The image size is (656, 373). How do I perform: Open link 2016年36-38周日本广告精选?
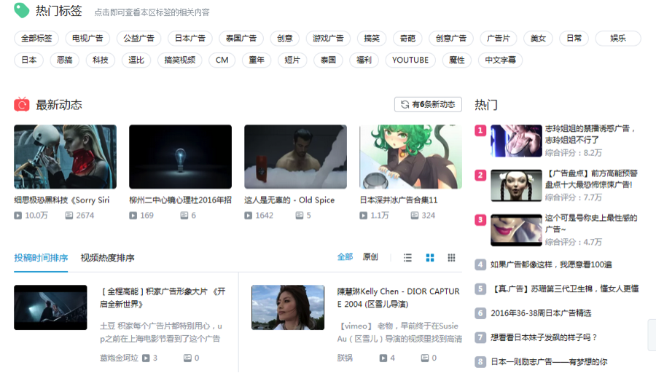point(541,313)
